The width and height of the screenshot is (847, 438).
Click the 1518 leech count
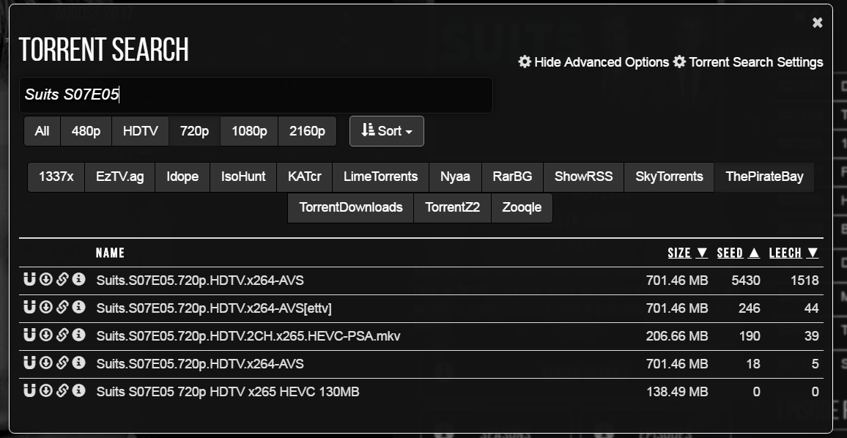click(803, 281)
